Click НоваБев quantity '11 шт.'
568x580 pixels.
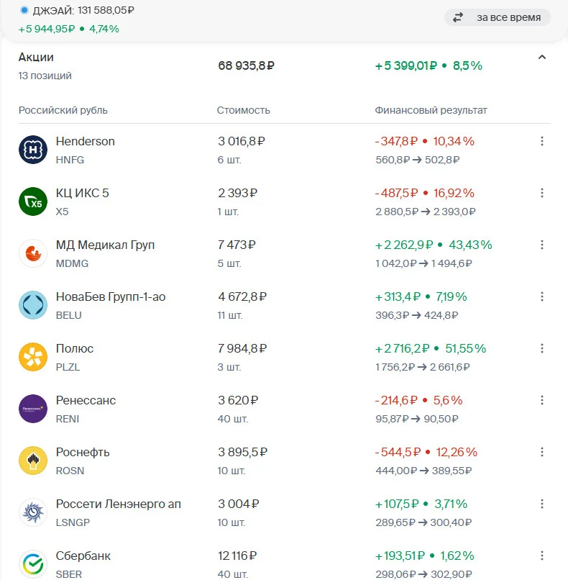[x=230, y=315]
